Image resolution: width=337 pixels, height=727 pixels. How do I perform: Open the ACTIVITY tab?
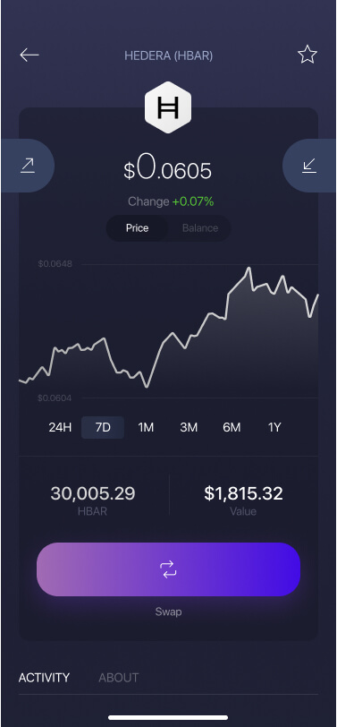click(44, 678)
